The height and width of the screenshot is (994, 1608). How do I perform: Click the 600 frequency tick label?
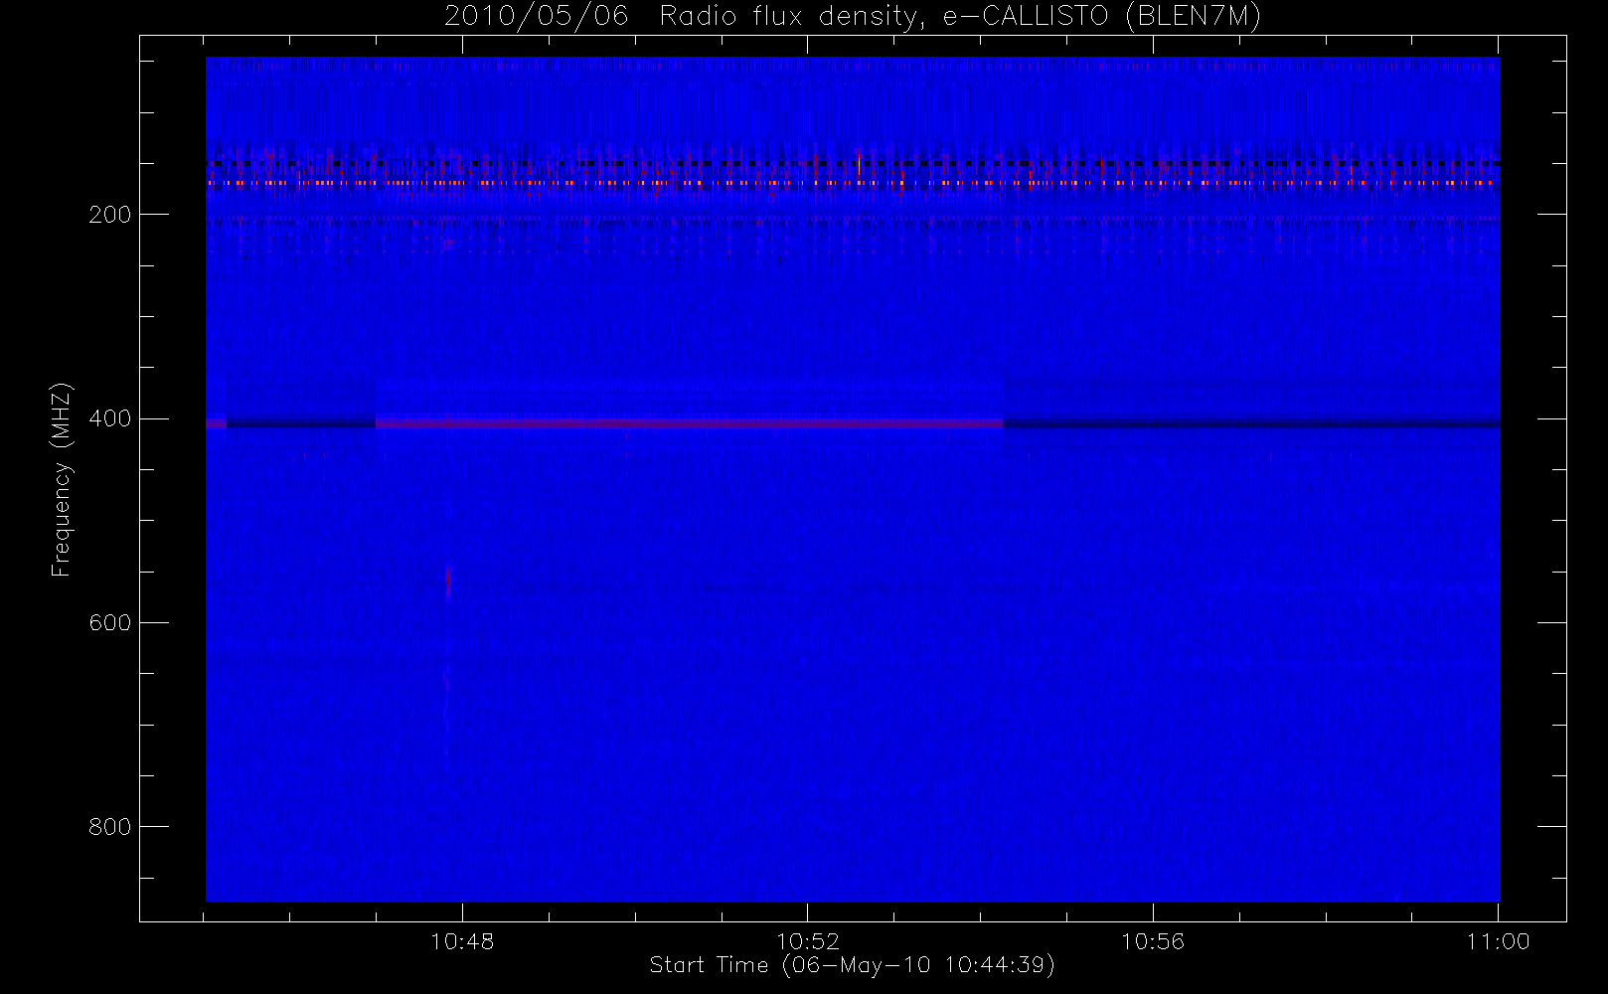pyautogui.click(x=109, y=622)
